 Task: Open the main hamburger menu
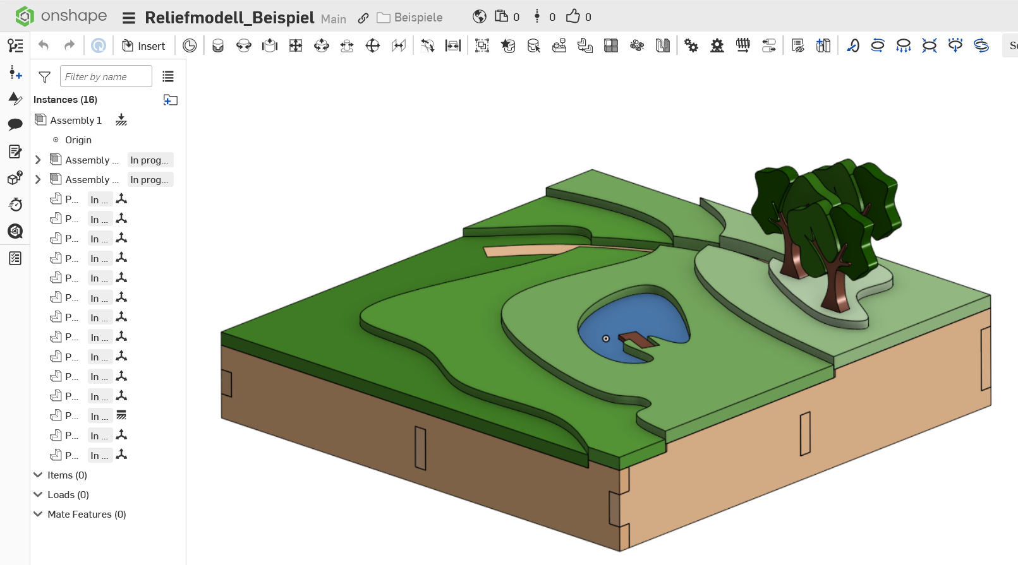coord(129,18)
